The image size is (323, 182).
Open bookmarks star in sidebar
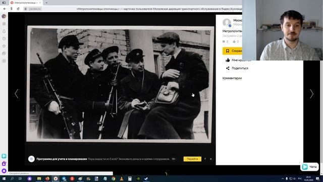pyautogui.click(x=4, y=46)
